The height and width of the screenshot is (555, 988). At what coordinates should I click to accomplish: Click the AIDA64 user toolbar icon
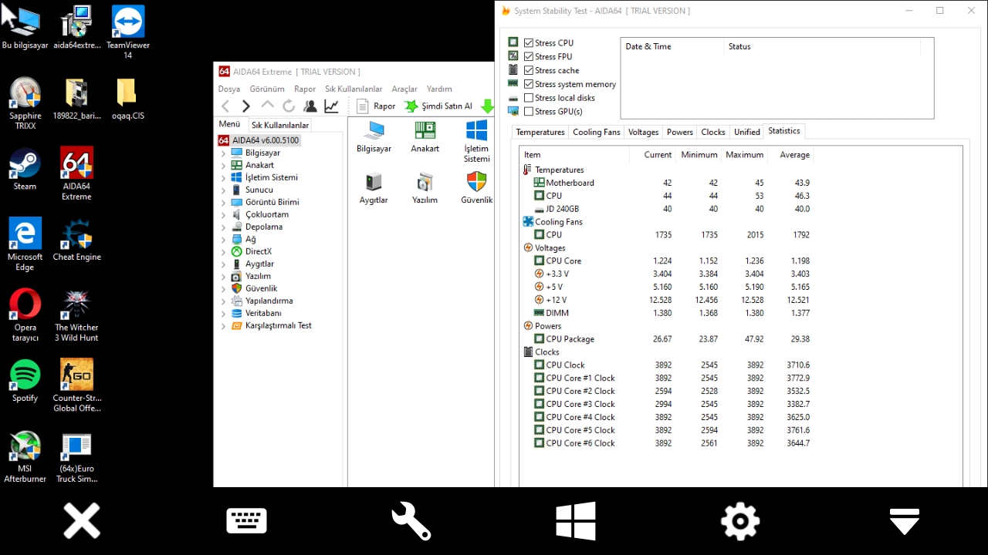click(x=310, y=106)
